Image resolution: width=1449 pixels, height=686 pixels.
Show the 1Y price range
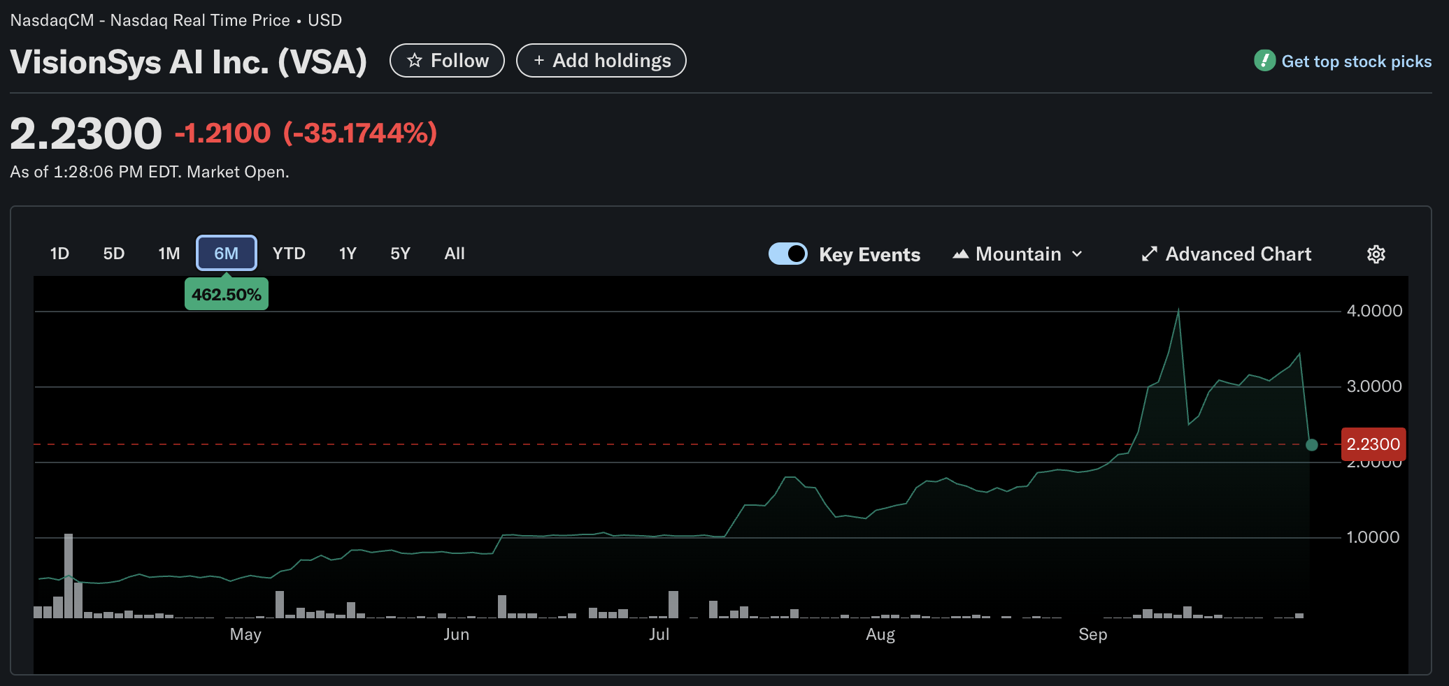pos(348,254)
